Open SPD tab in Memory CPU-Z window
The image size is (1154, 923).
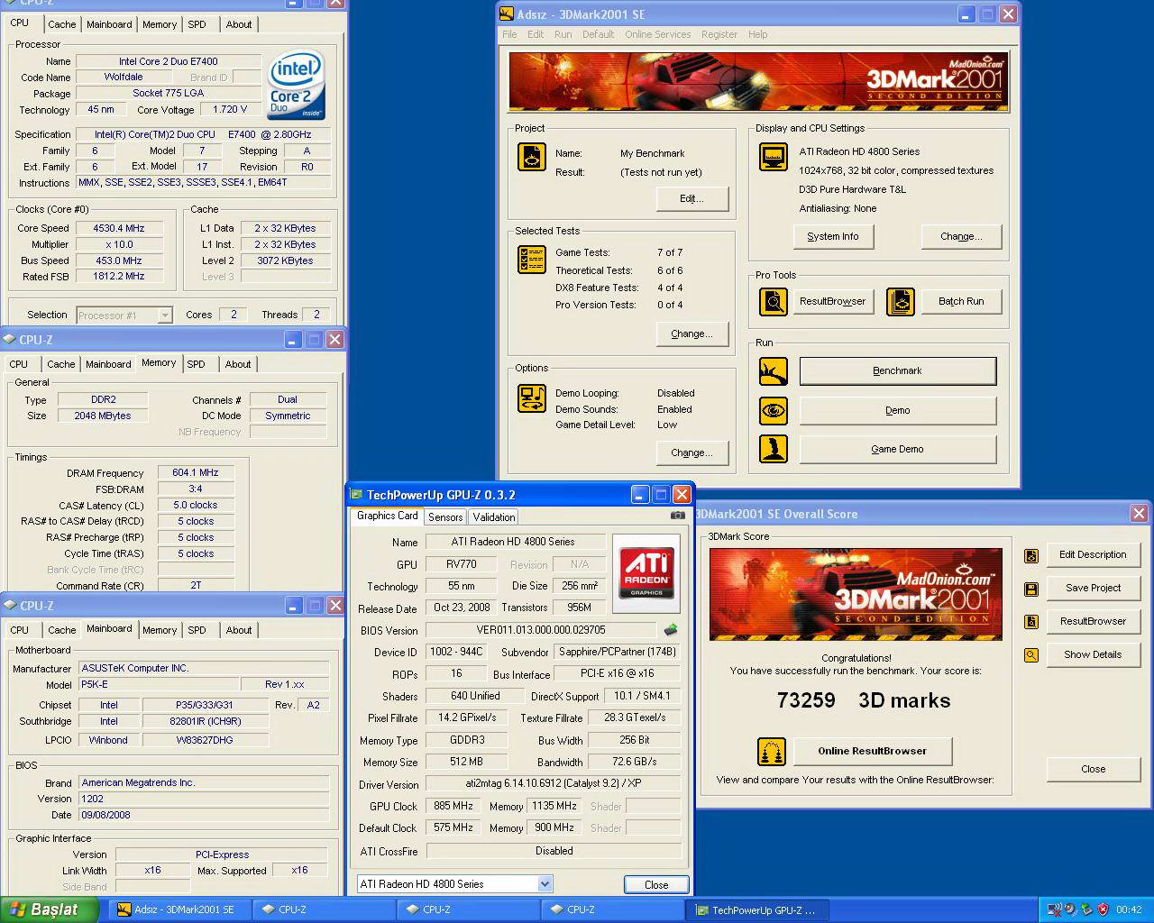(196, 364)
